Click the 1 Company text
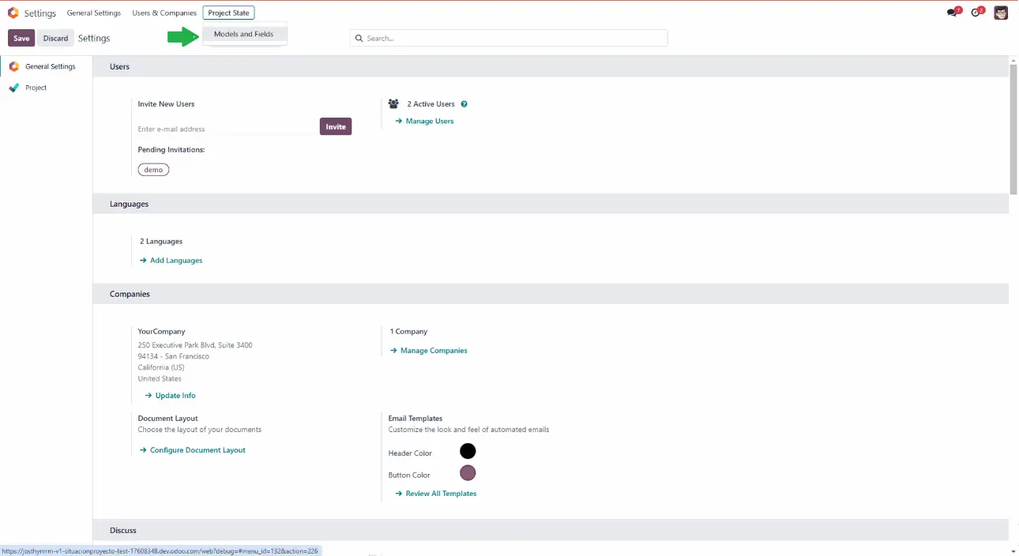Image resolution: width=1019 pixels, height=556 pixels. click(408, 332)
